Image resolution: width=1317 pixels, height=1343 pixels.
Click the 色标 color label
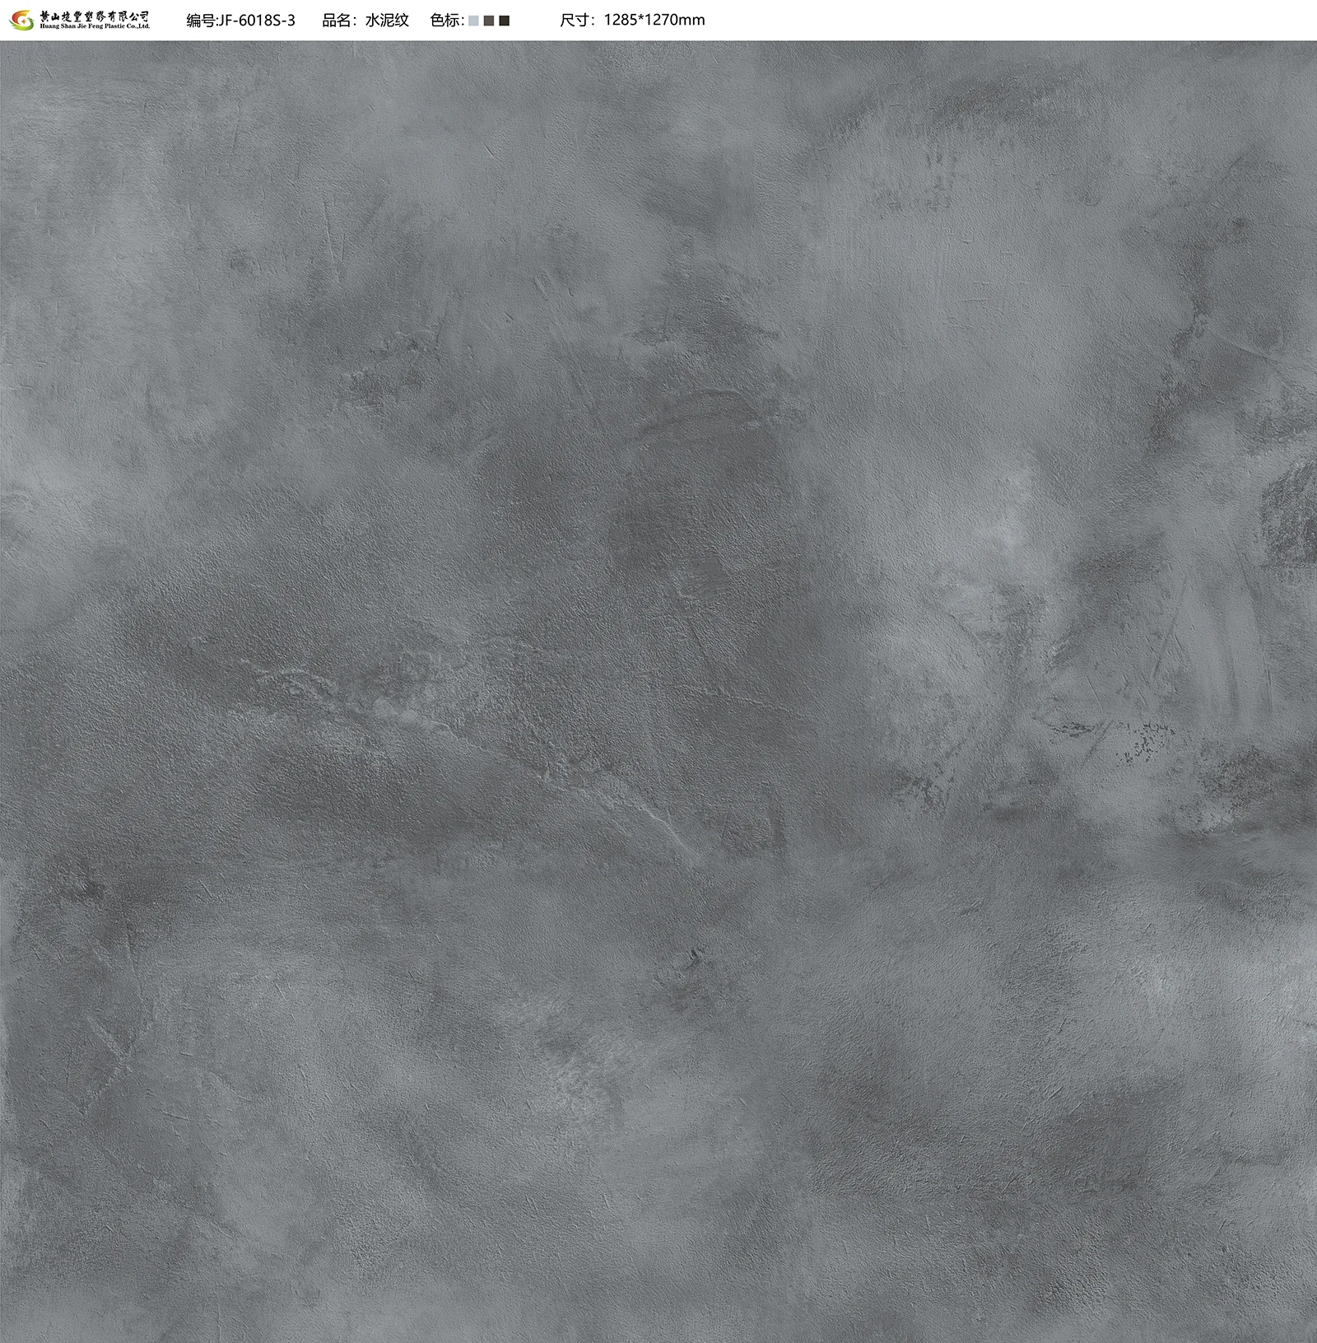(445, 21)
